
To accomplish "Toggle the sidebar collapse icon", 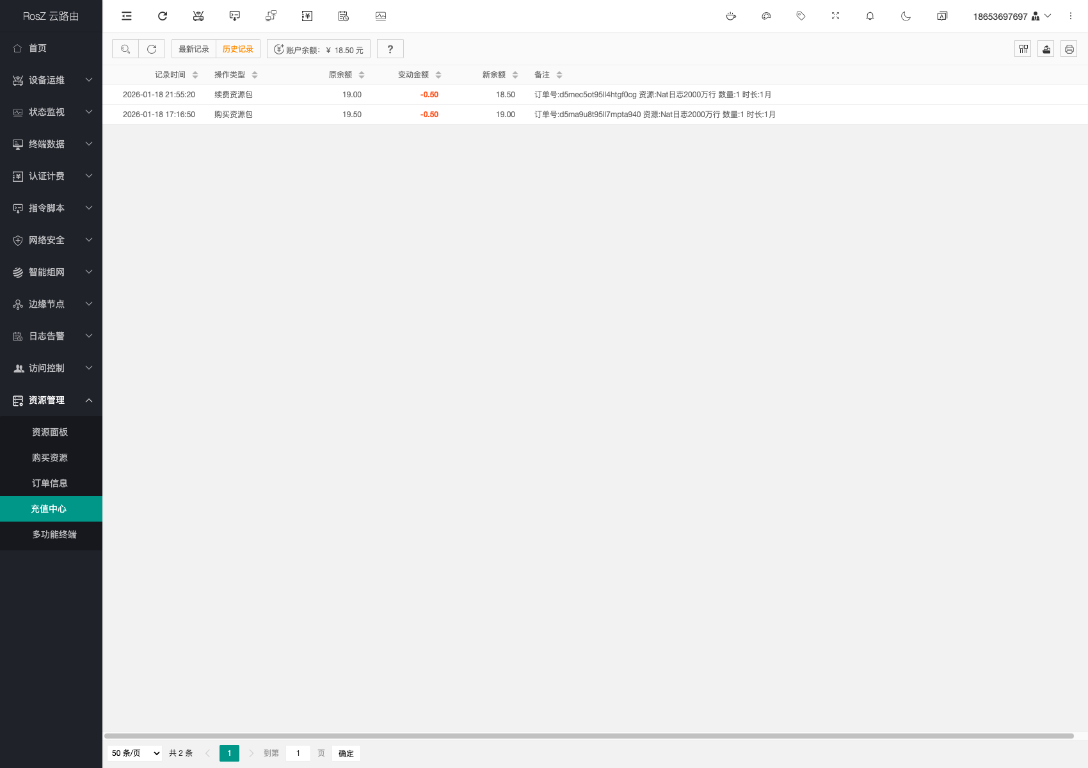I will pyautogui.click(x=127, y=16).
